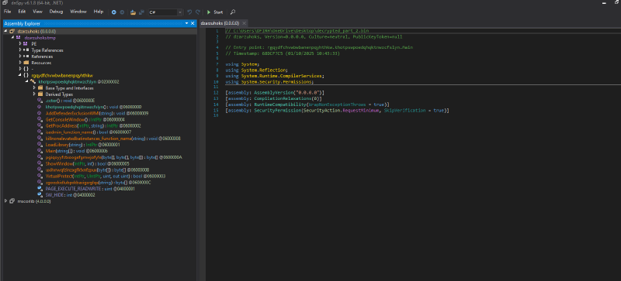Image resolution: width=621 pixels, height=281 pixels.
Task: Click the Undo toolbar icon
Action: (189, 12)
